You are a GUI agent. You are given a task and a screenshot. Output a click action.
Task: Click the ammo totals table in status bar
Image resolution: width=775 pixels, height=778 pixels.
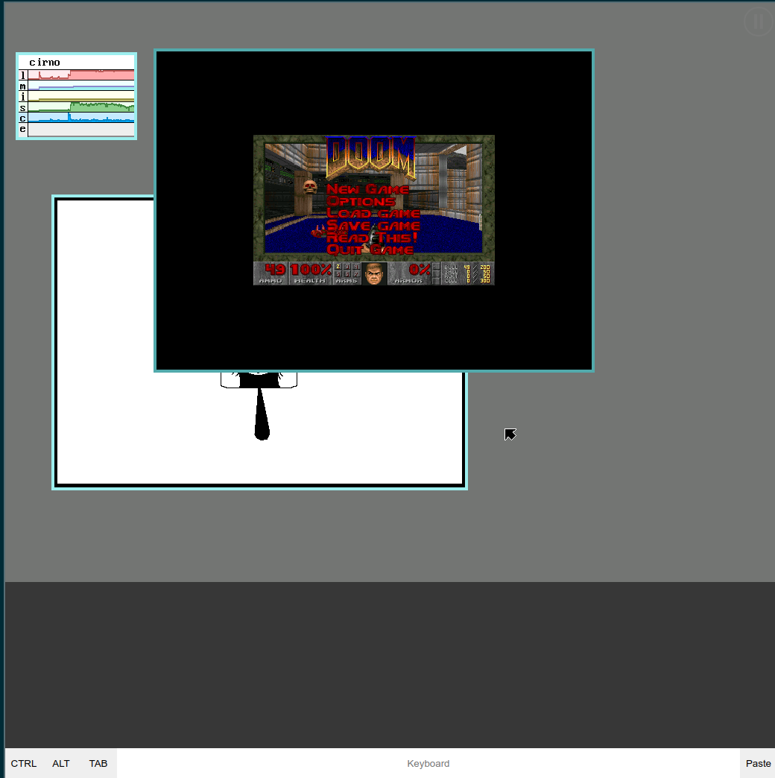(467, 273)
